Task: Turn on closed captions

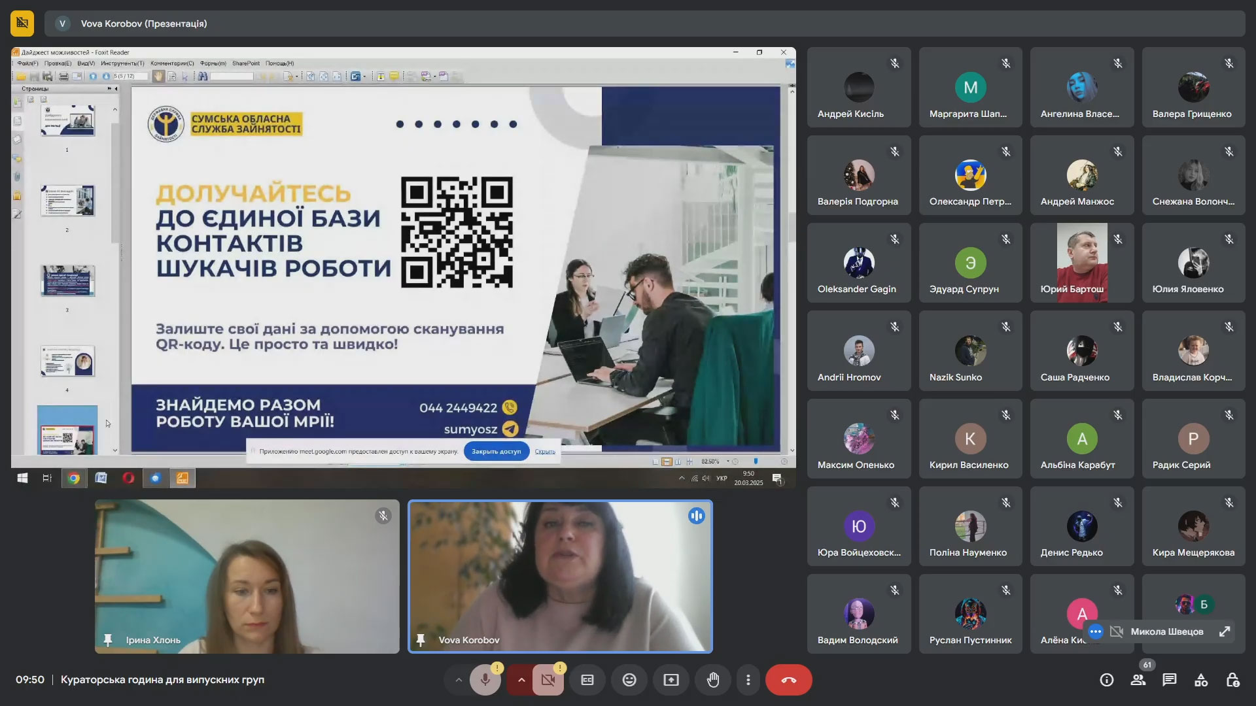Action: (x=587, y=680)
